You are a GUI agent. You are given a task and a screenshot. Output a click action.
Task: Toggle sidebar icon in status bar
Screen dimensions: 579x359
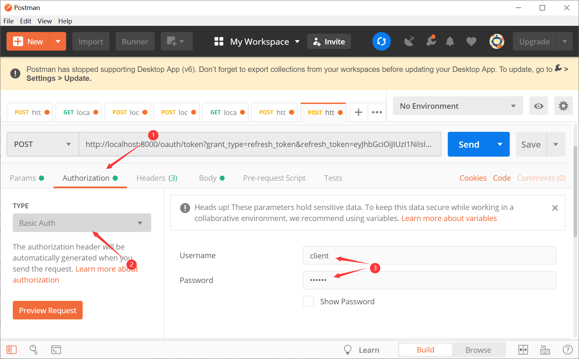click(11, 350)
